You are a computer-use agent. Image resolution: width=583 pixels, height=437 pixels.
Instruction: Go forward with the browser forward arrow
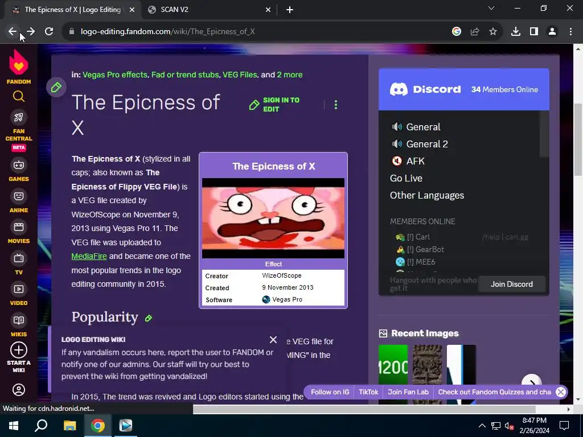(31, 32)
